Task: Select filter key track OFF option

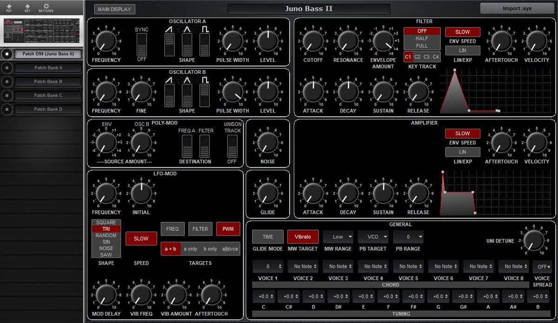Action: tap(422, 31)
